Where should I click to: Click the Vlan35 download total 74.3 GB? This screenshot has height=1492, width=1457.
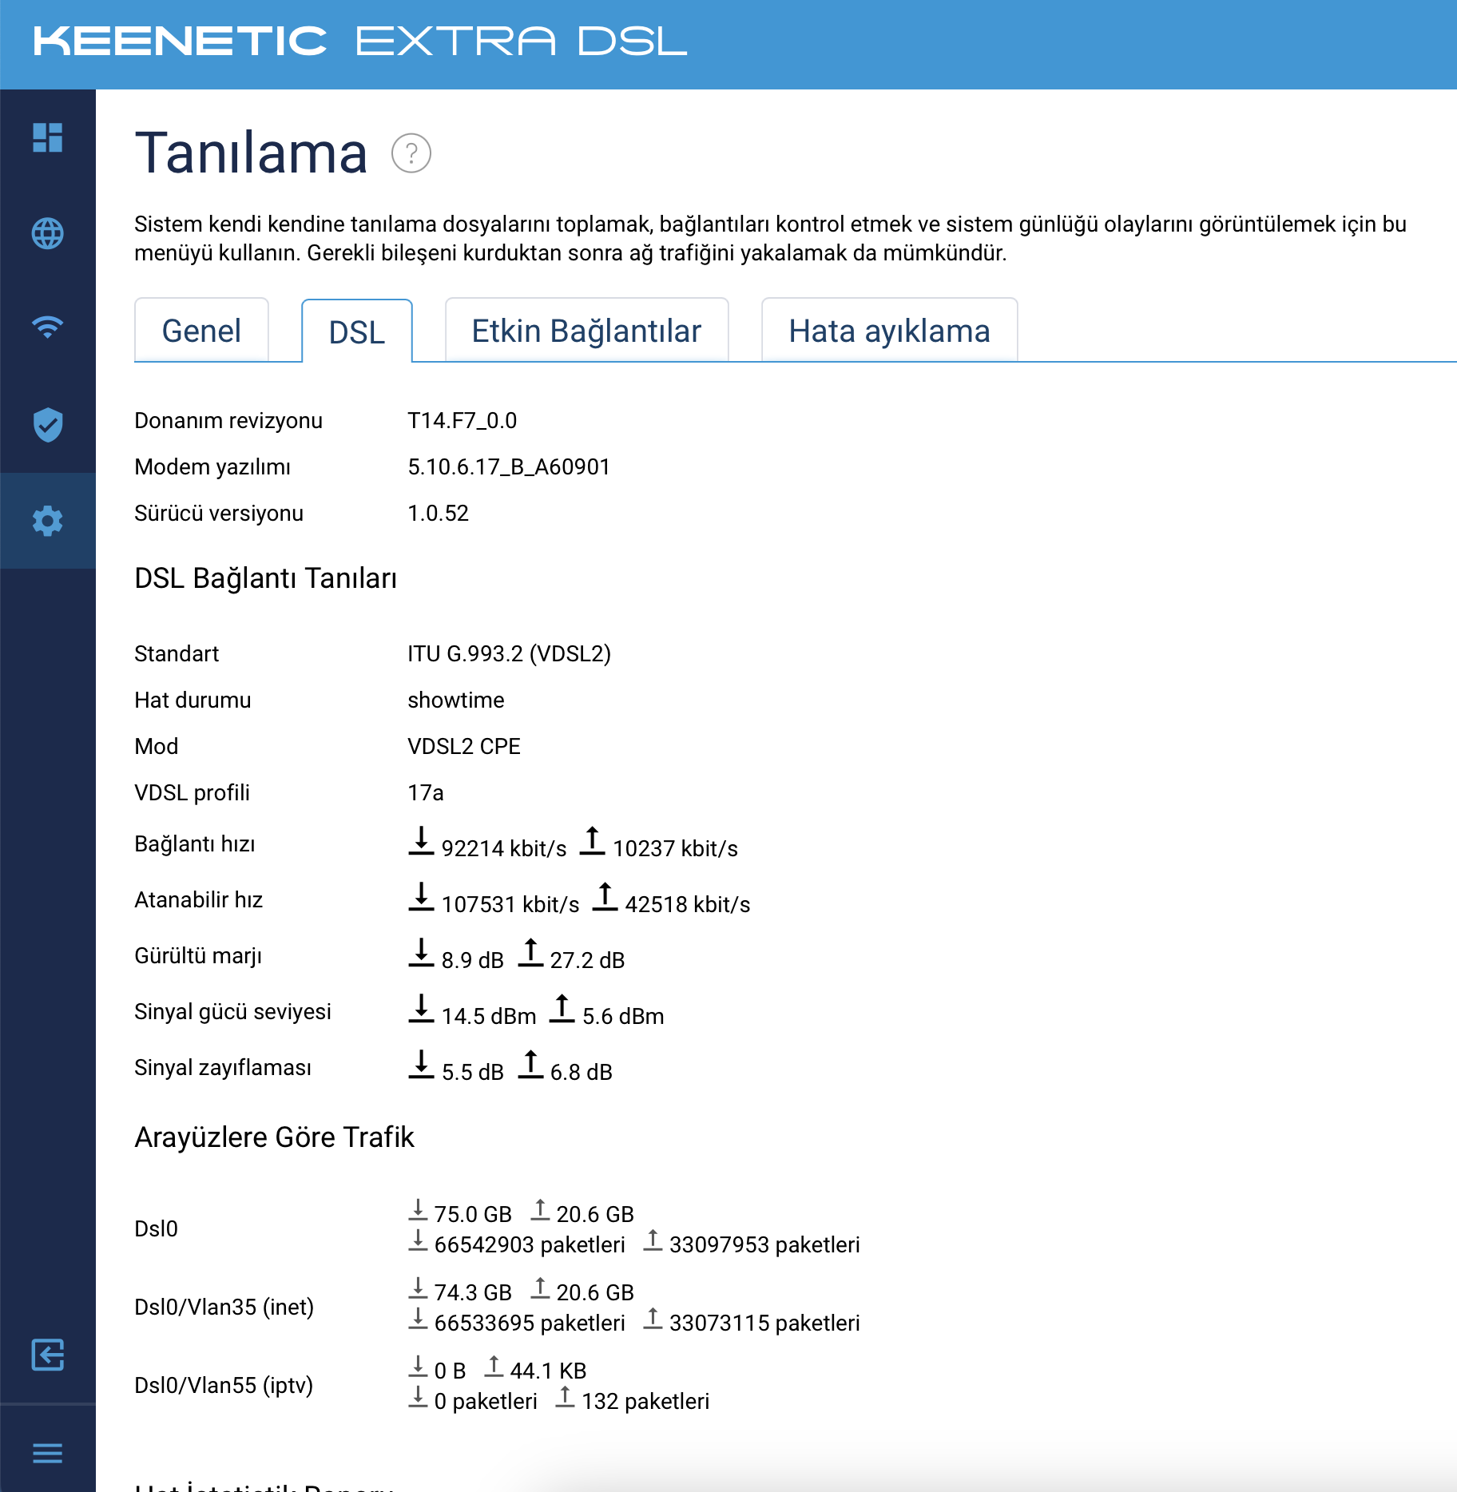pos(473,1292)
